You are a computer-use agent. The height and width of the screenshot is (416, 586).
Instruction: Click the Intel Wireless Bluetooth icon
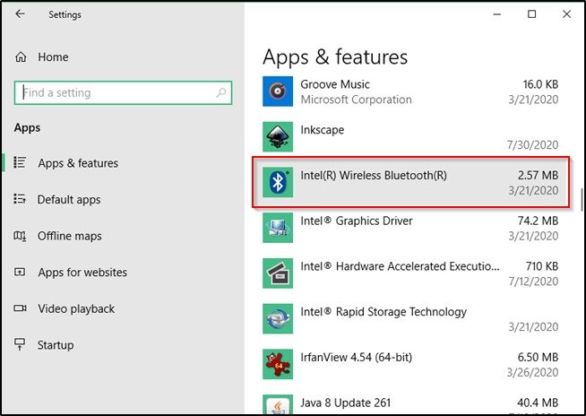coord(278,182)
